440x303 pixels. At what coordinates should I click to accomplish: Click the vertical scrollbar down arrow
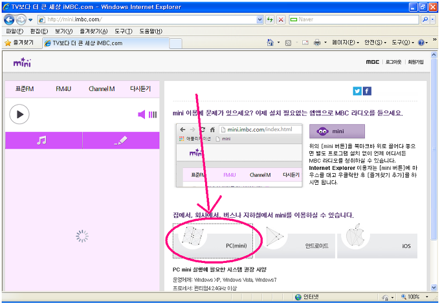tap(434, 287)
